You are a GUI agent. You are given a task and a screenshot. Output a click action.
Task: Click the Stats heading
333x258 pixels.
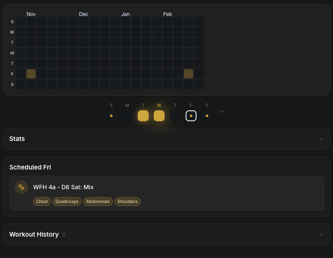click(17, 139)
